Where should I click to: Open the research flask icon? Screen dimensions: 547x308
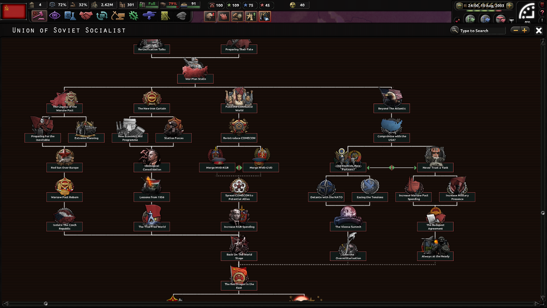(x=70, y=16)
